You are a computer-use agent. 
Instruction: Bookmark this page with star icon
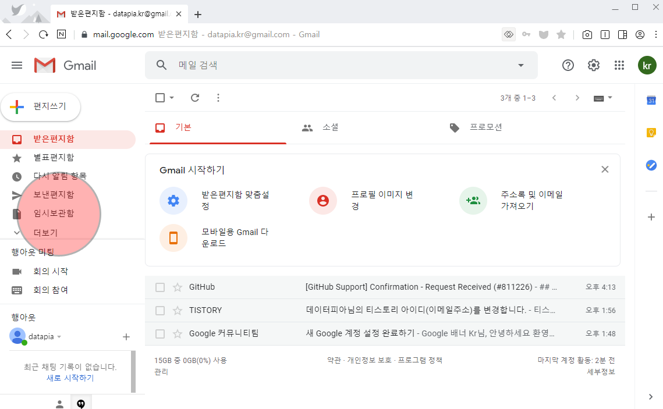(561, 34)
